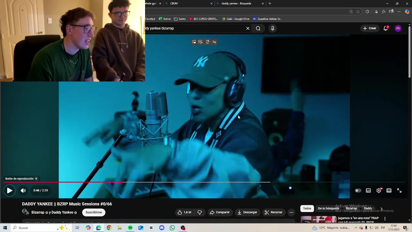
Task: Subscribe with the Suscribirme button
Action: (x=94, y=212)
